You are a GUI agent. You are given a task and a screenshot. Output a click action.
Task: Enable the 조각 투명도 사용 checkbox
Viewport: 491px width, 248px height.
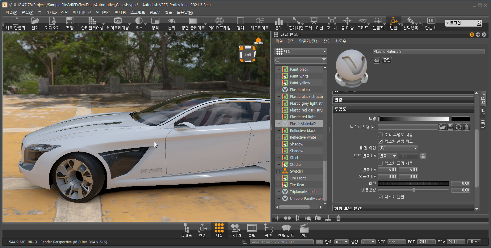click(x=380, y=135)
